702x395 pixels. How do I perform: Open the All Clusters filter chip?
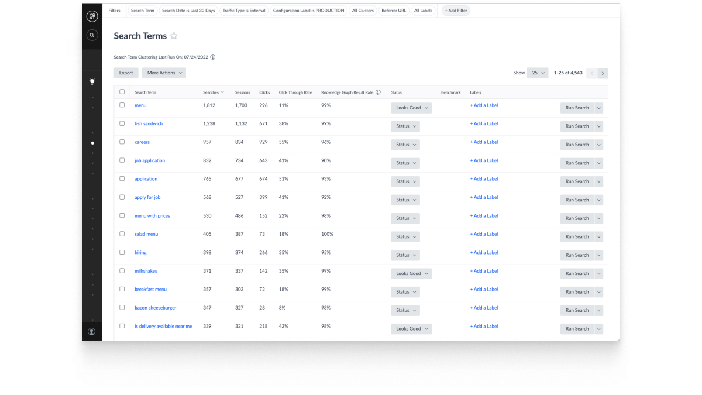coord(363,11)
